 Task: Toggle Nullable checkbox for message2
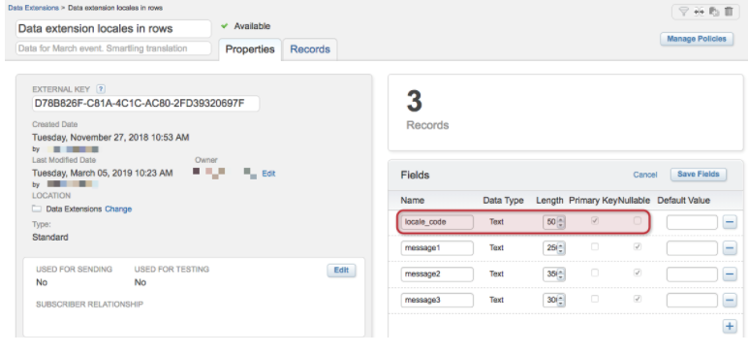(x=638, y=273)
